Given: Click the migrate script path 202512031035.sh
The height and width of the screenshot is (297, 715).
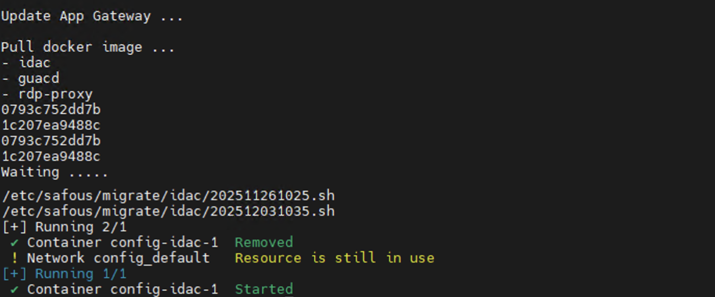Looking at the screenshot, I should 168,212.
